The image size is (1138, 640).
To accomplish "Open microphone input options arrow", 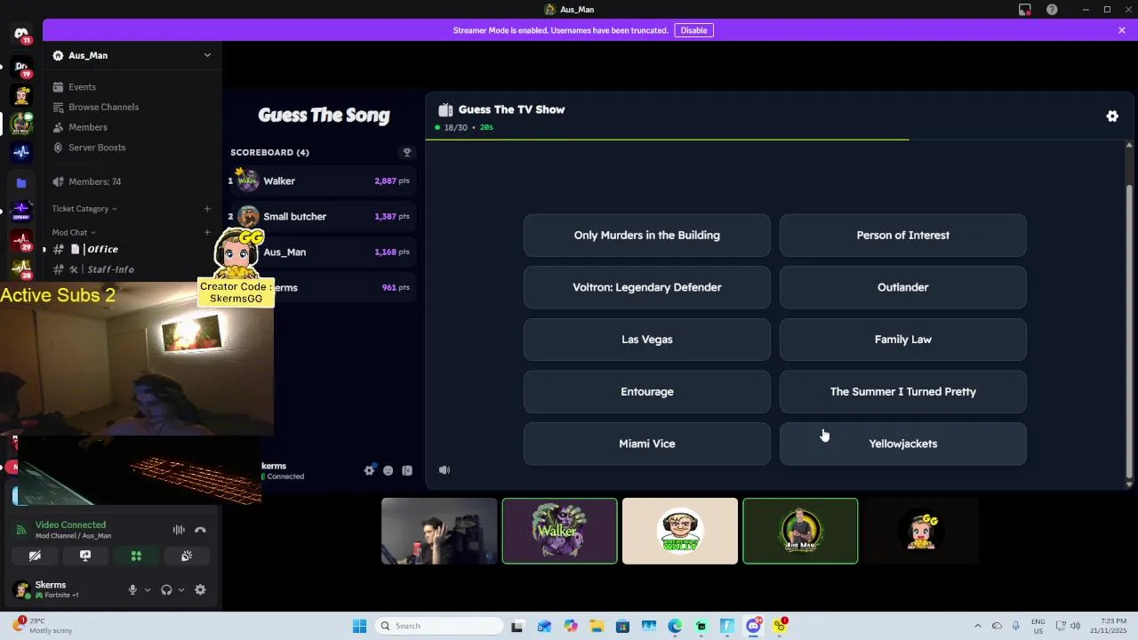I will (148, 589).
